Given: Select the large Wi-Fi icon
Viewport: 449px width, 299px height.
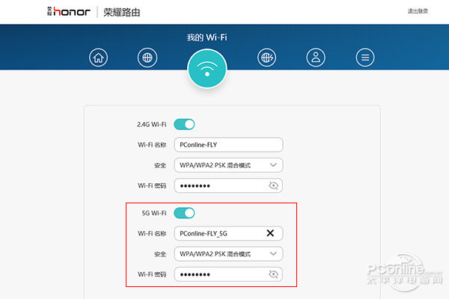Looking at the screenshot, I should (207, 69).
